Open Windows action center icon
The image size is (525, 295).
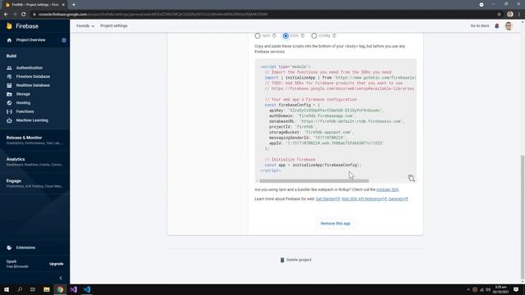[x=516, y=289]
